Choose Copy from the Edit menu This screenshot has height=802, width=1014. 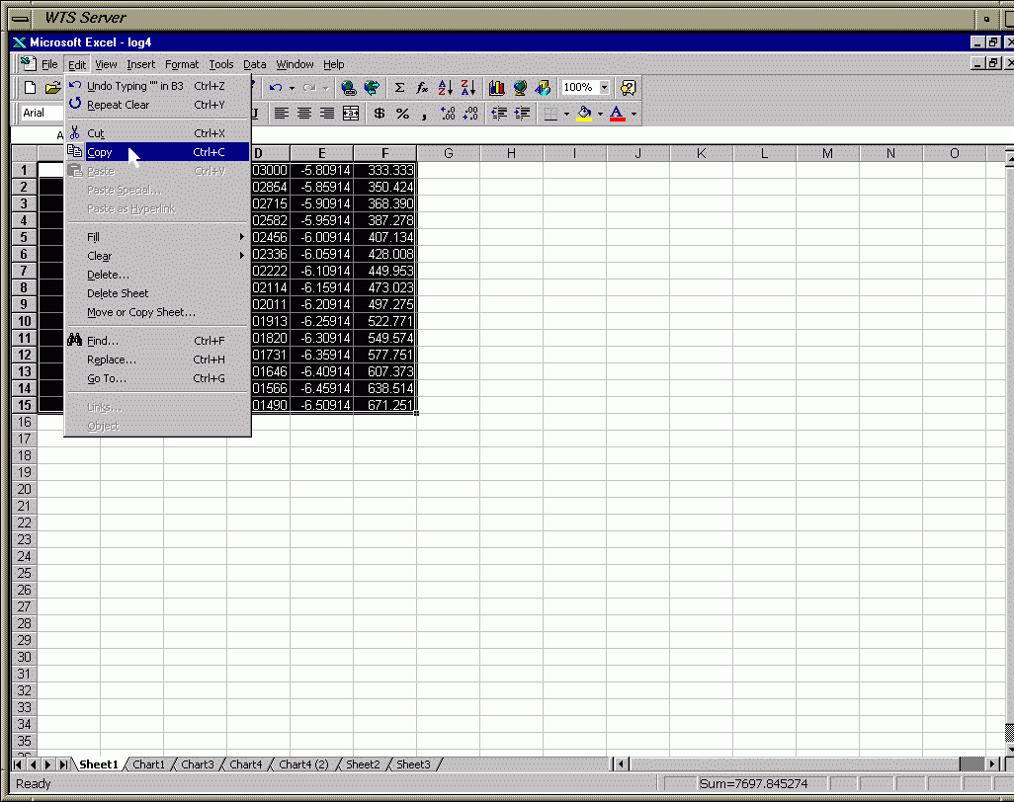coord(100,152)
